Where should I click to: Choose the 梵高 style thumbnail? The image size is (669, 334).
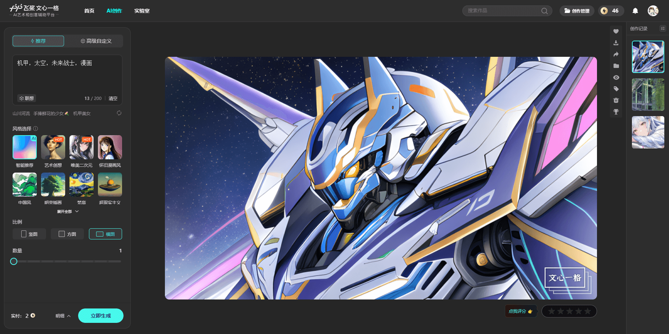[81, 185]
